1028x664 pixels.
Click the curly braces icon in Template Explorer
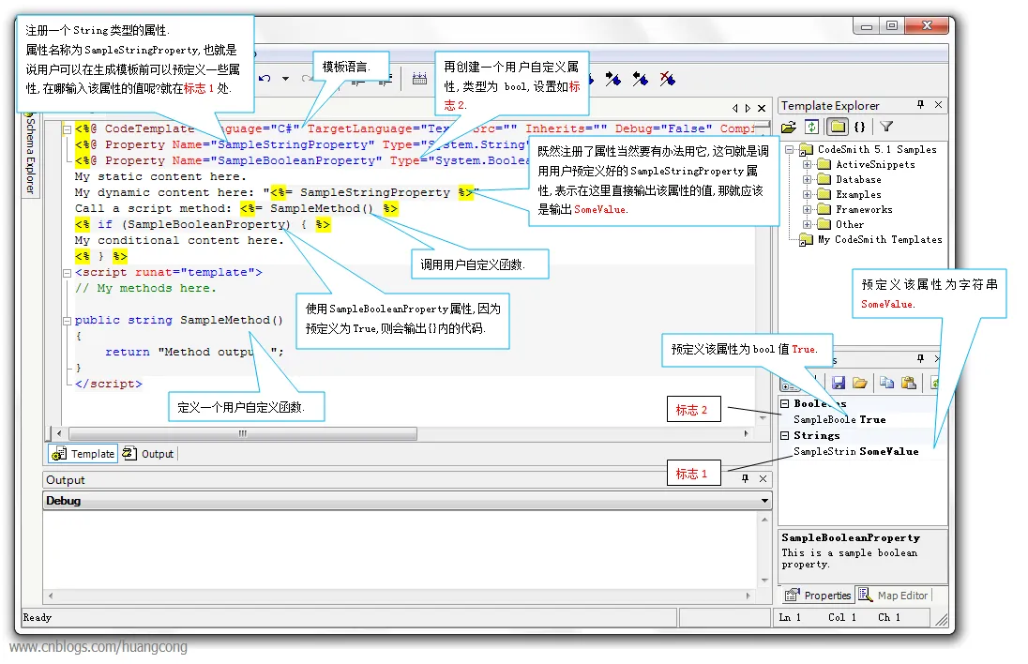(860, 127)
